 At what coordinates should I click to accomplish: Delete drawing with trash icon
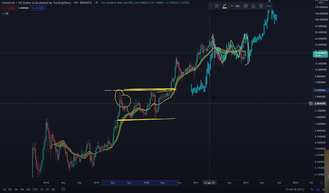[x=261, y=6]
